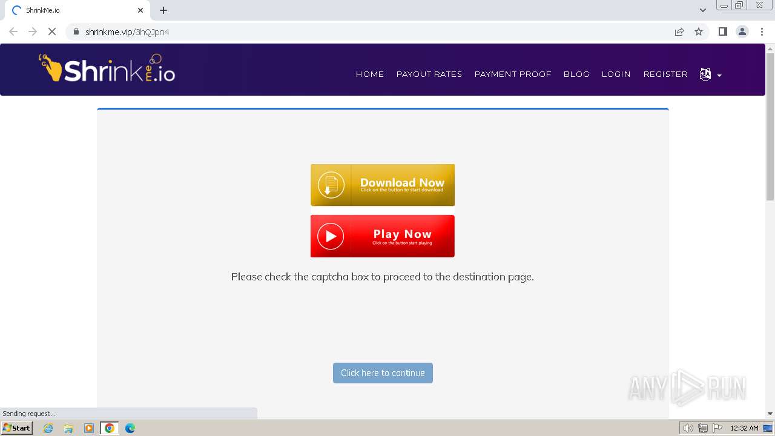
Task: Click the vertical scrollbar thumb
Action: click(770, 127)
